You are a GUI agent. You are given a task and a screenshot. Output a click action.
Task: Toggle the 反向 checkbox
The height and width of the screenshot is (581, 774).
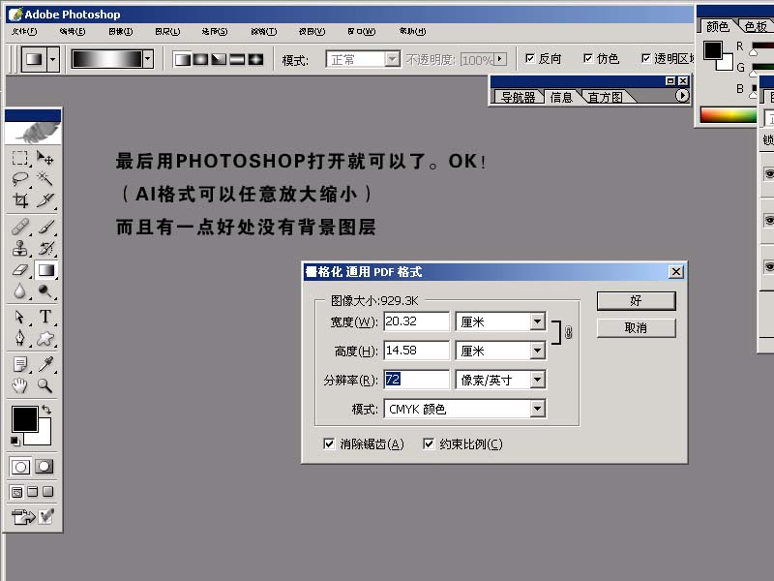[530, 58]
